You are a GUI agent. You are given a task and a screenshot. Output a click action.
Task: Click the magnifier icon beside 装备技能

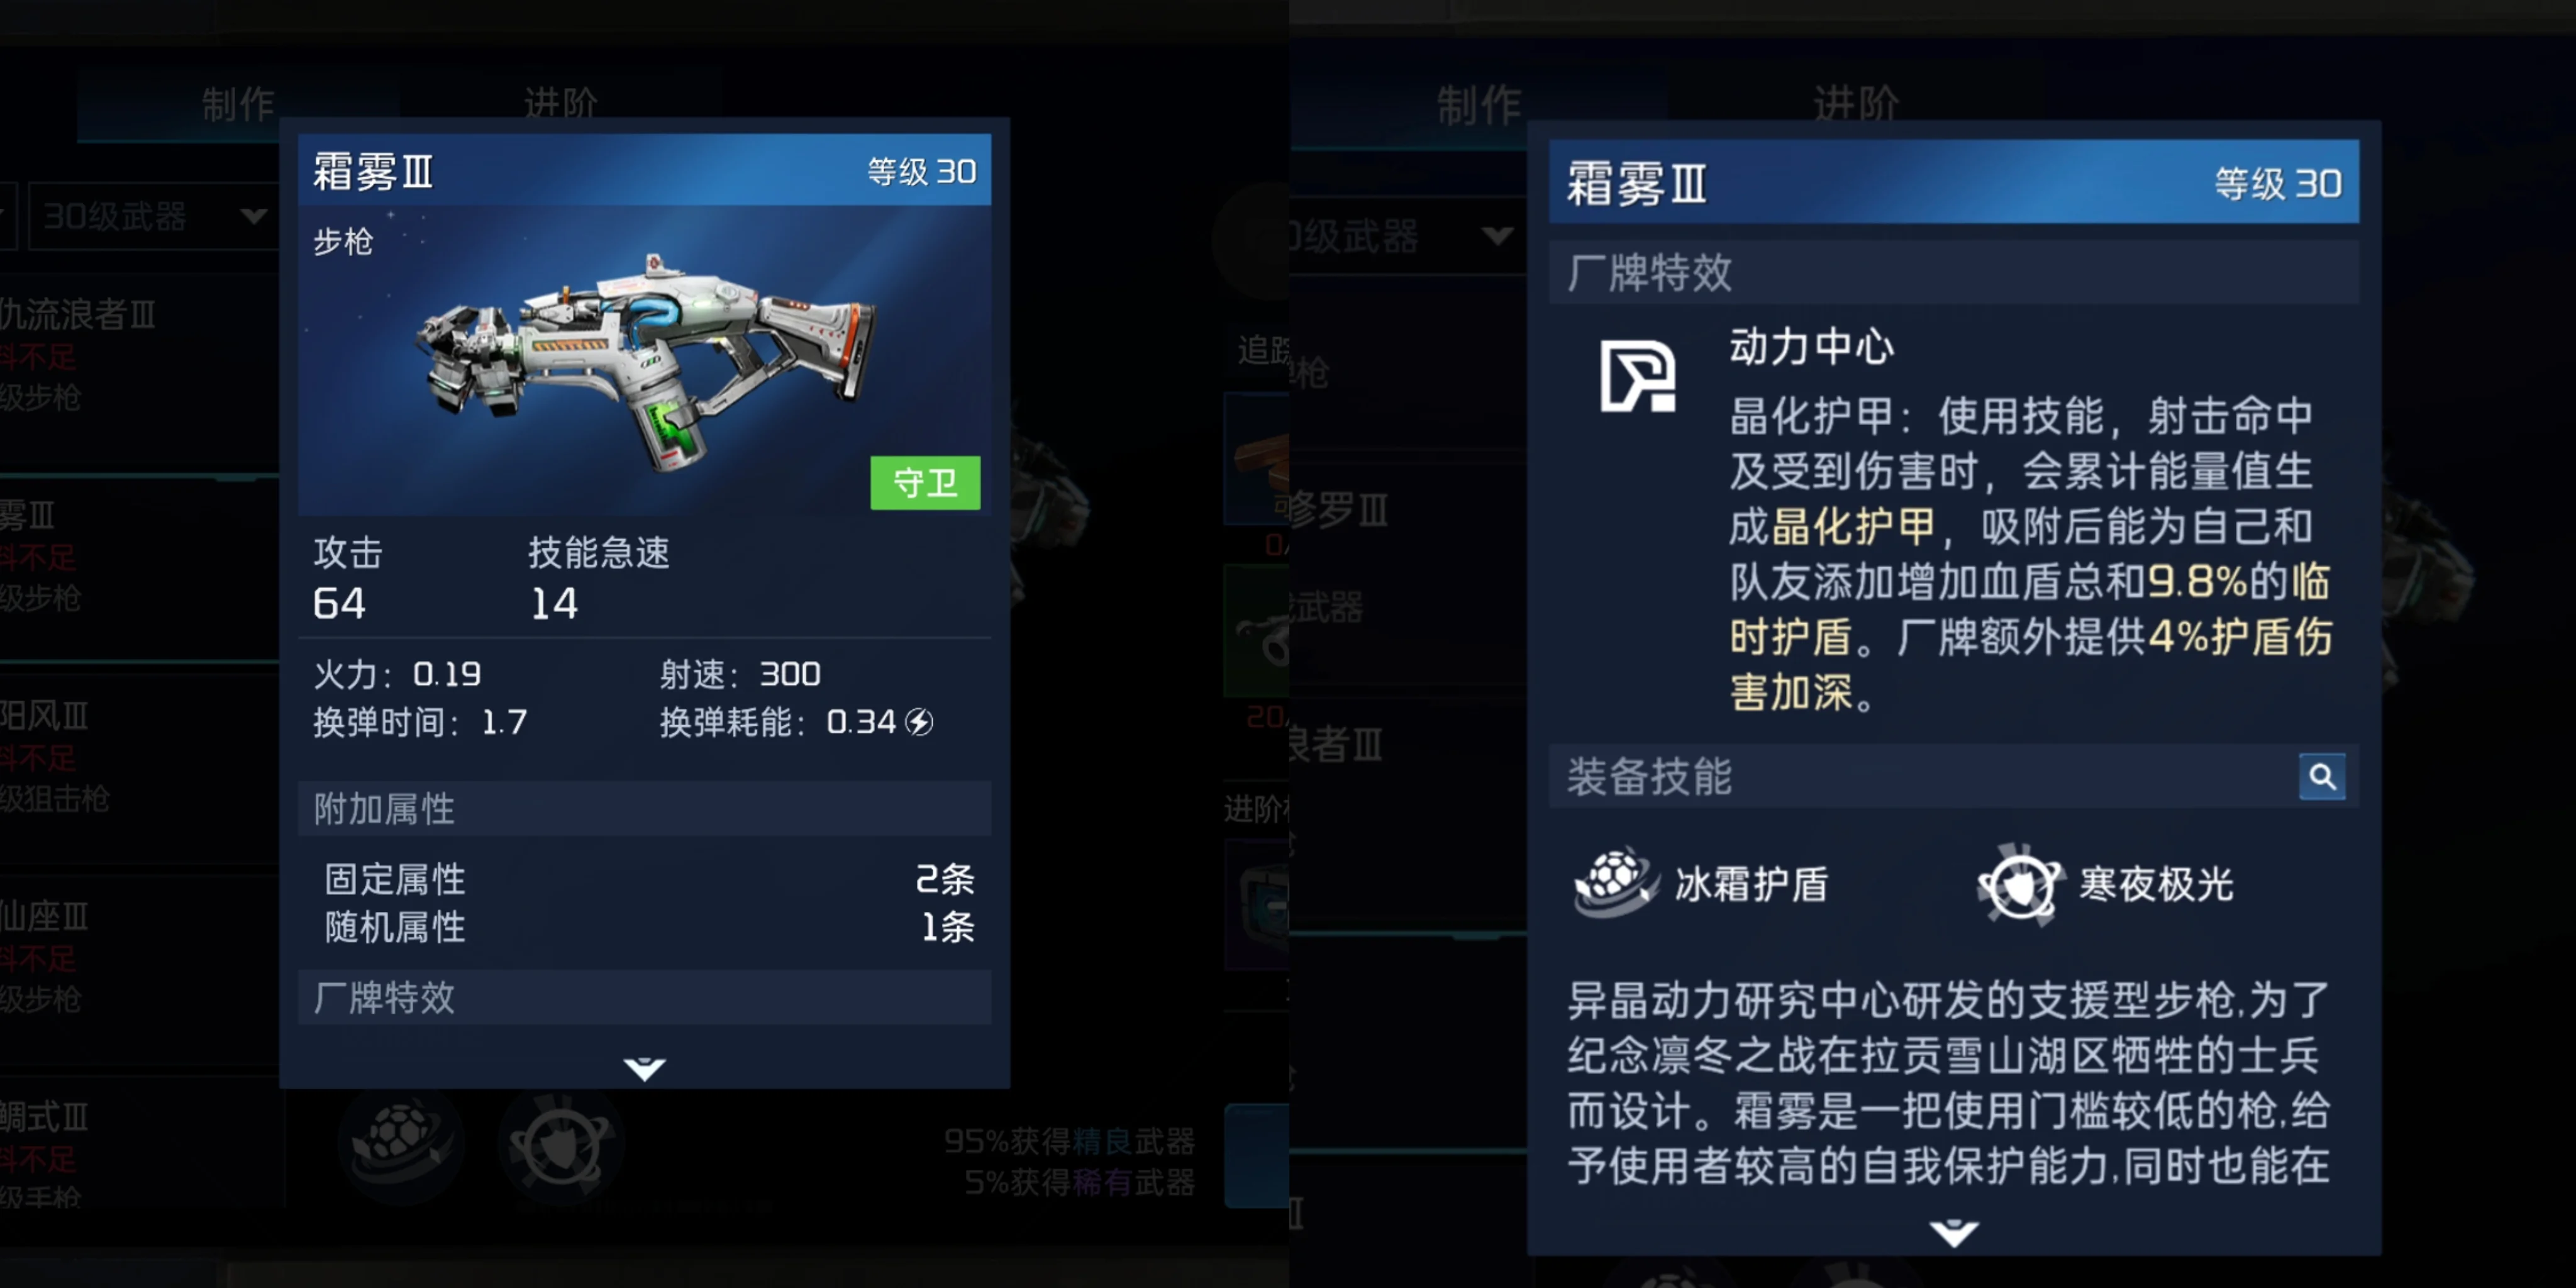coord(2321,776)
